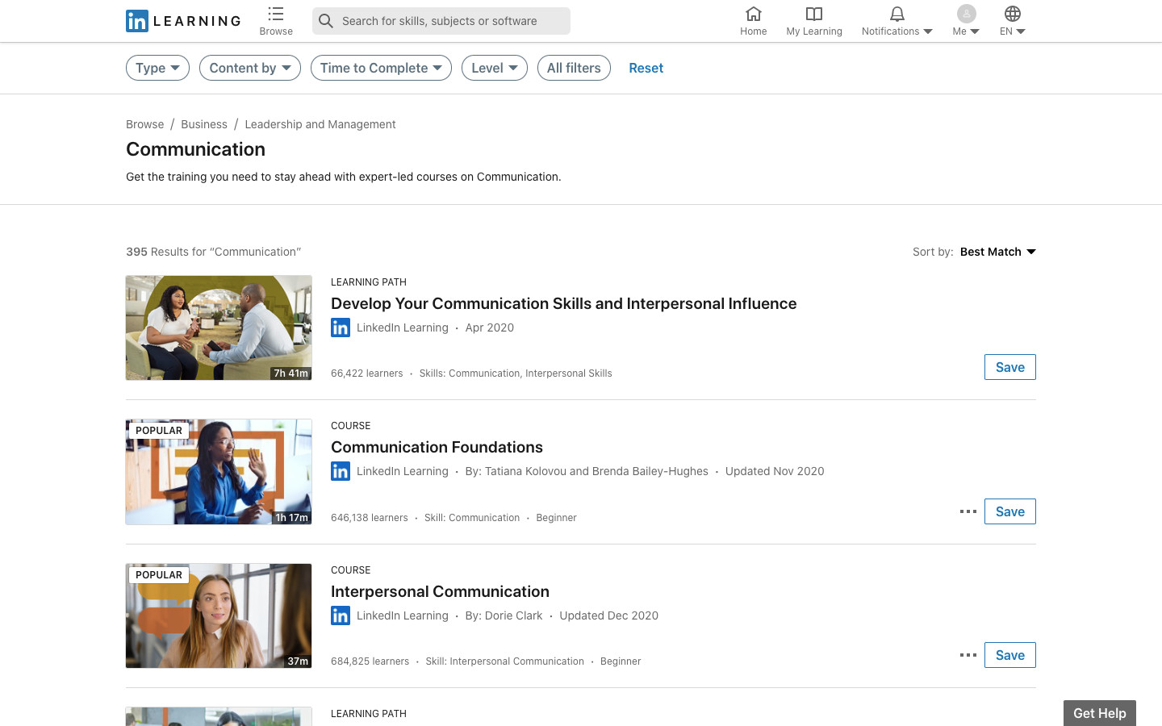Click in the search skills field
This screenshot has width=1162, height=726.
[452, 21]
